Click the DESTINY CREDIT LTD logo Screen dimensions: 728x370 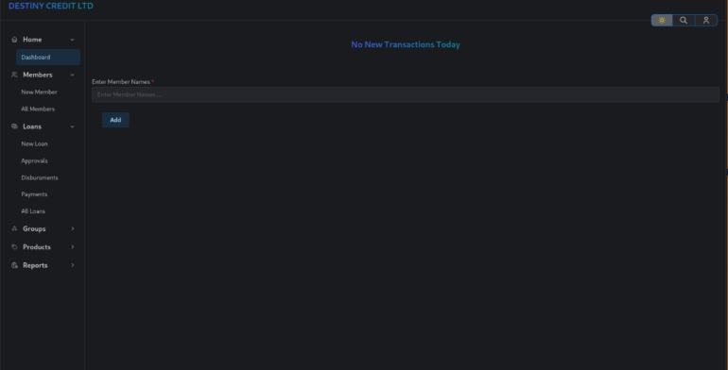(51, 6)
